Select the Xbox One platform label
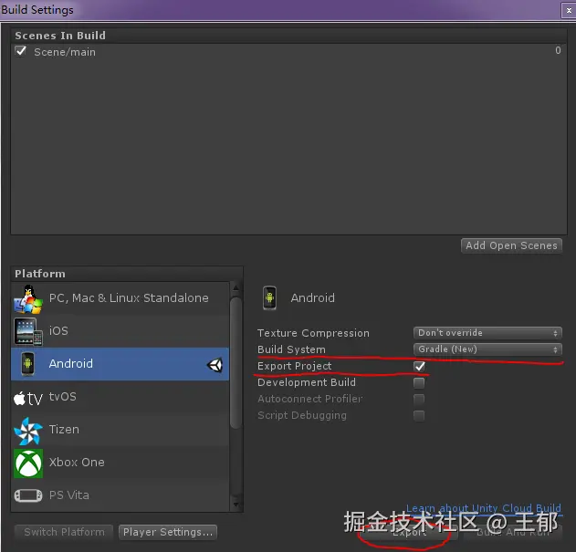The width and height of the screenshot is (576, 552). coord(77,462)
